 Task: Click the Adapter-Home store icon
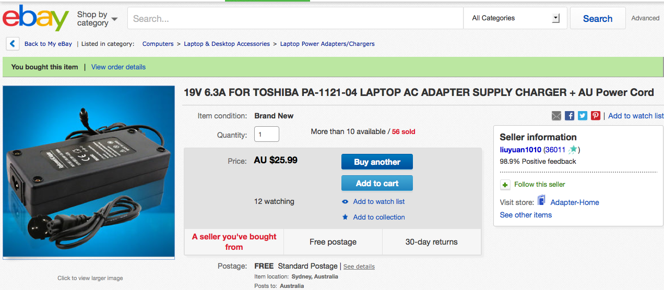[x=541, y=201]
